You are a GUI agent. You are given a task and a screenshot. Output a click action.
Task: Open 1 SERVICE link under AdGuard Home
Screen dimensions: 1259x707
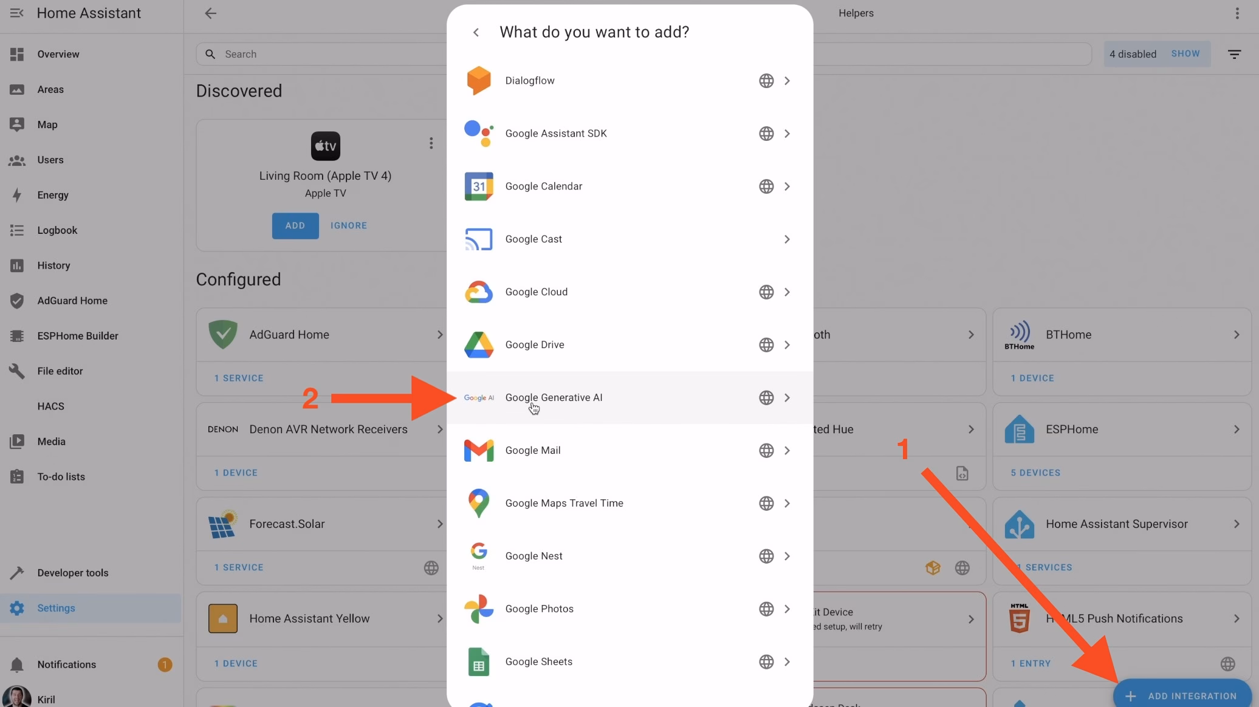239,378
